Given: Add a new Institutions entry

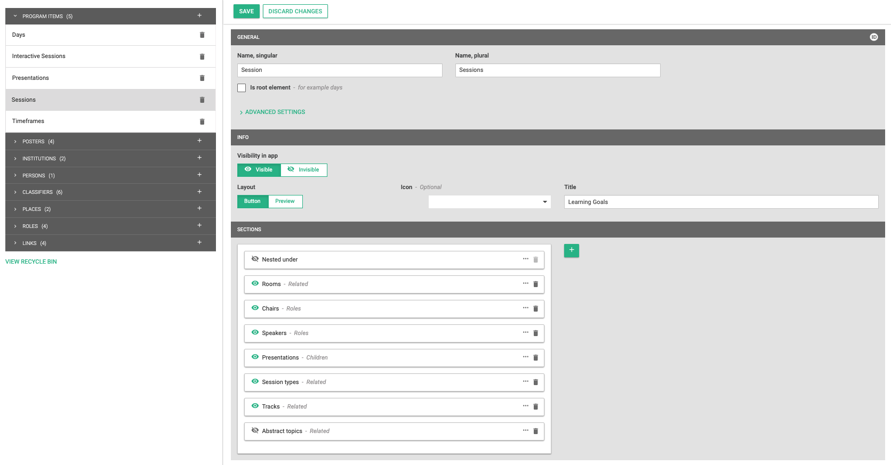Looking at the screenshot, I should click(199, 158).
